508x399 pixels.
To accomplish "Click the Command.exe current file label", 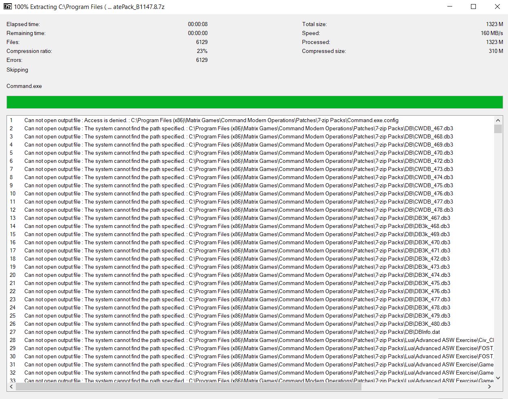I will coord(24,86).
